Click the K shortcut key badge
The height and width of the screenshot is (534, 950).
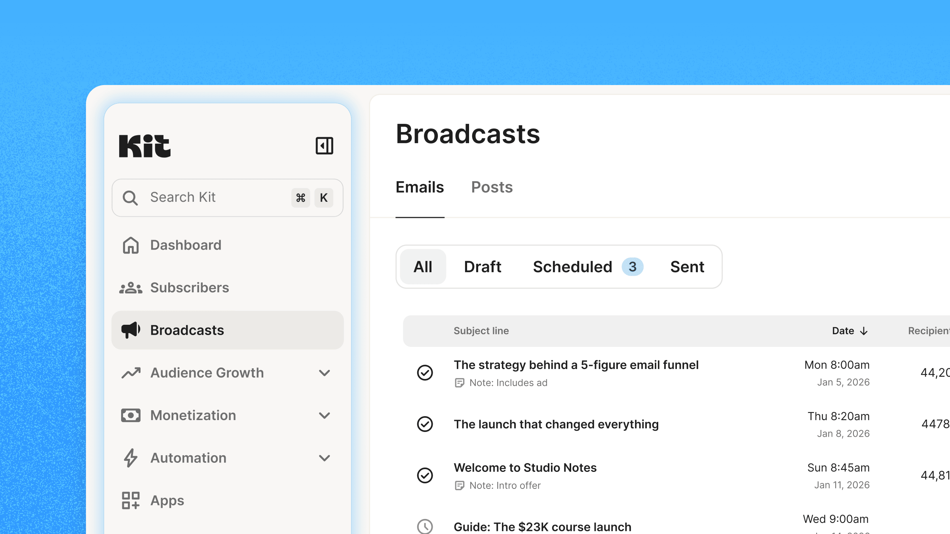[324, 197]
